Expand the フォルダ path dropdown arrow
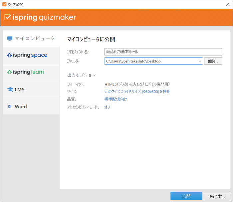Screen dimensions: 233x202 coord(200,61)
